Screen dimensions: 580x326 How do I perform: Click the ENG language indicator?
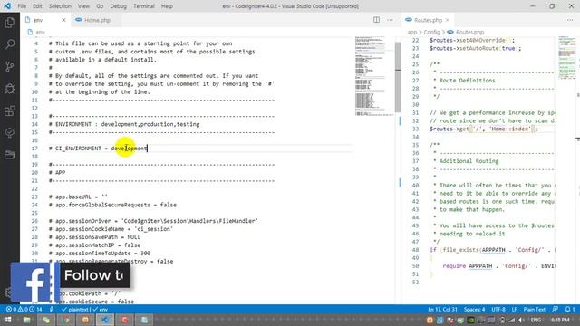click(x=536, y=320)
